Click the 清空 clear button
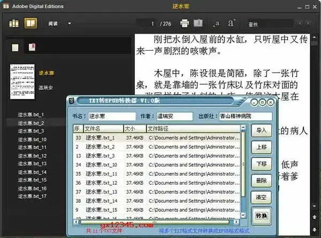The width and height of the screenshot is (321, 238). click(262, 197)
